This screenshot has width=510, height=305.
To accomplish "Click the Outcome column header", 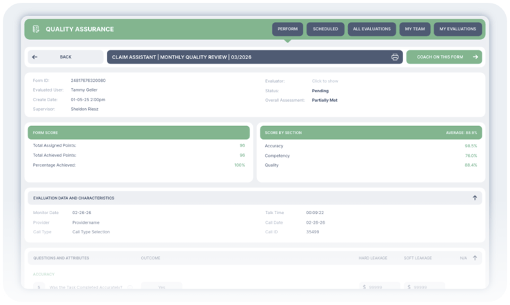I will tap(150, 258).
